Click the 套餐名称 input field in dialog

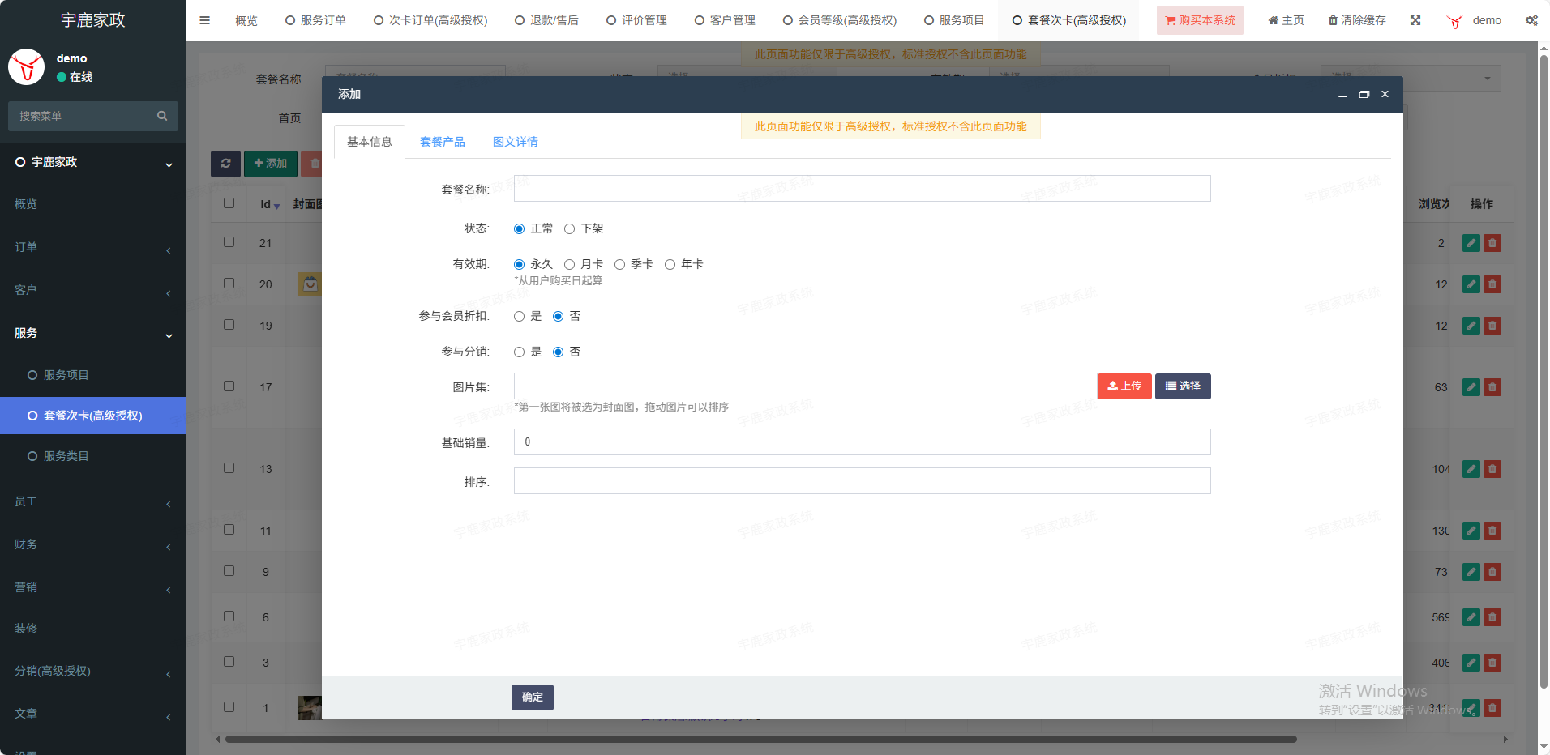[862, 189]
